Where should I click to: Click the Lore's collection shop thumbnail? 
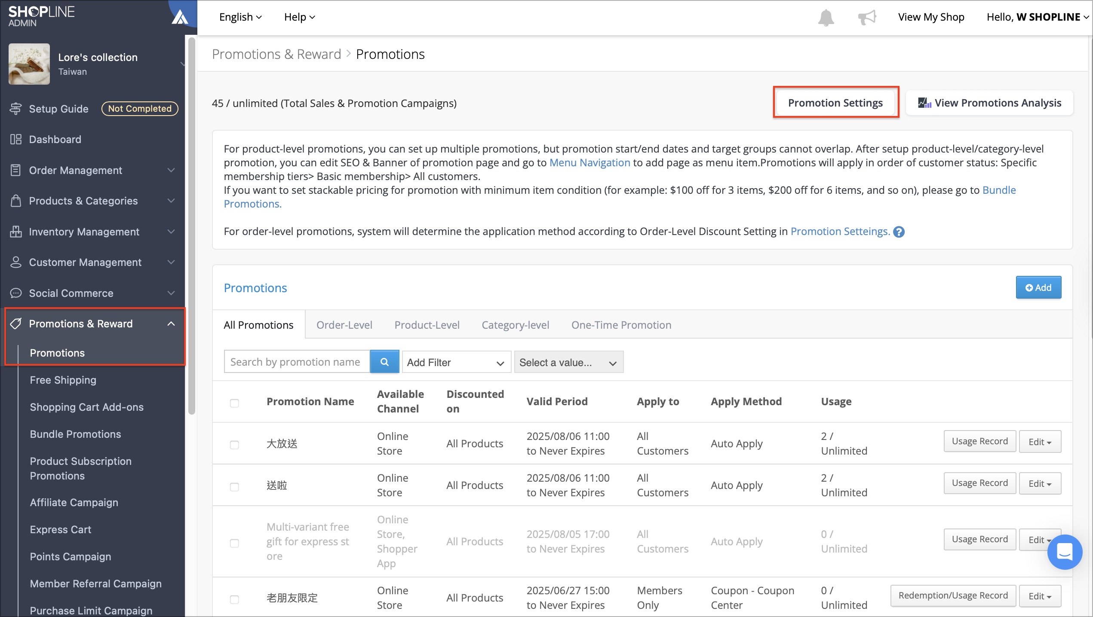pos(29,64)
